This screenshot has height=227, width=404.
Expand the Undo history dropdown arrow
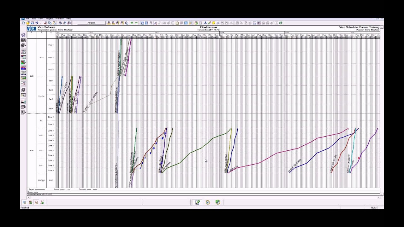point(40,23)
